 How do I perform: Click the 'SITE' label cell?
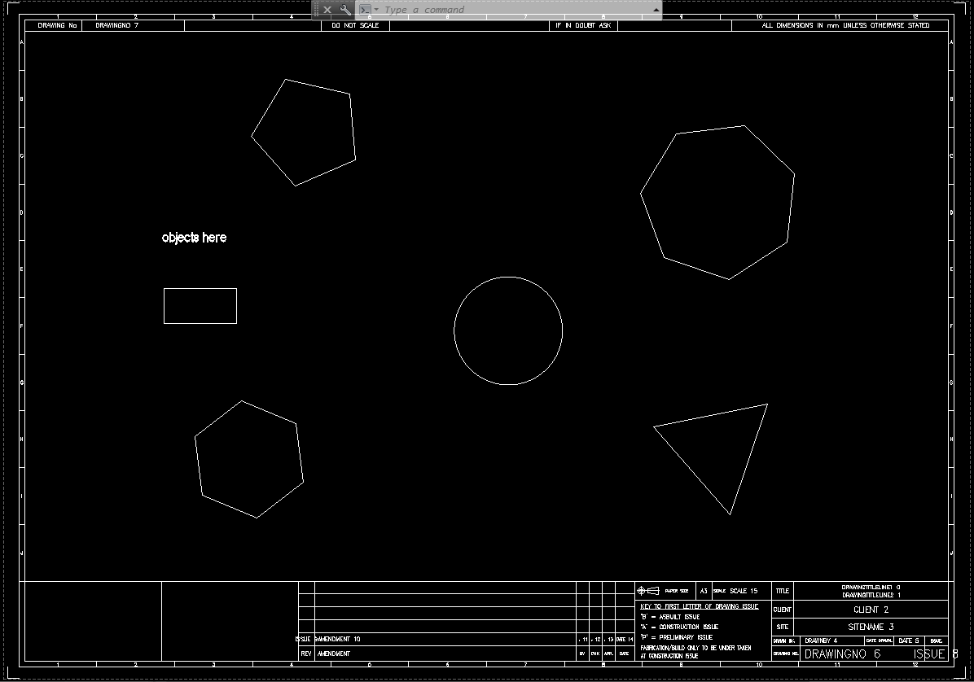(x=783, y=627)
